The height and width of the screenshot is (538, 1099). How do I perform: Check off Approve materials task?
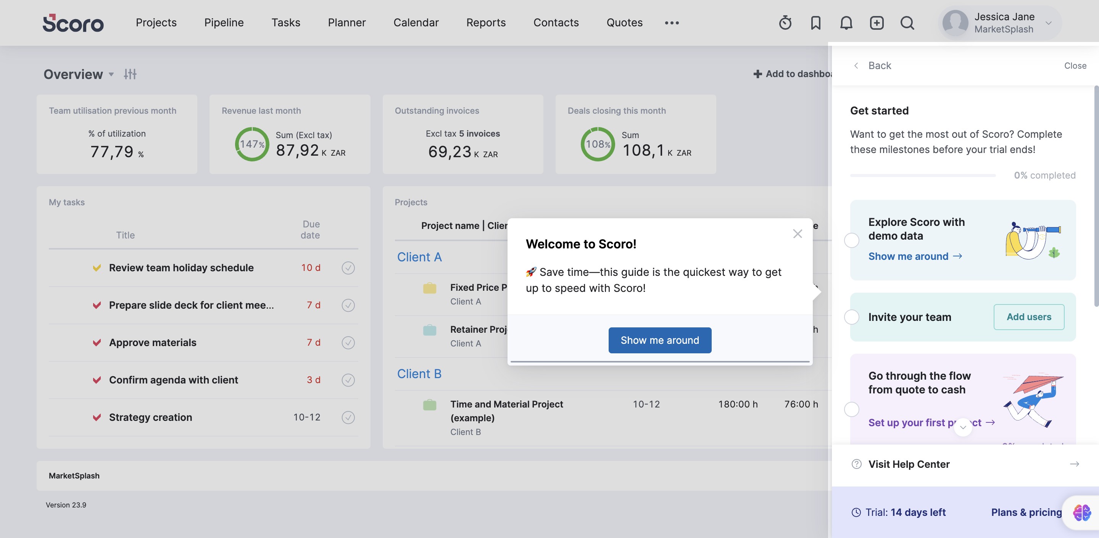pyautogui.click(x=348, y=343)
